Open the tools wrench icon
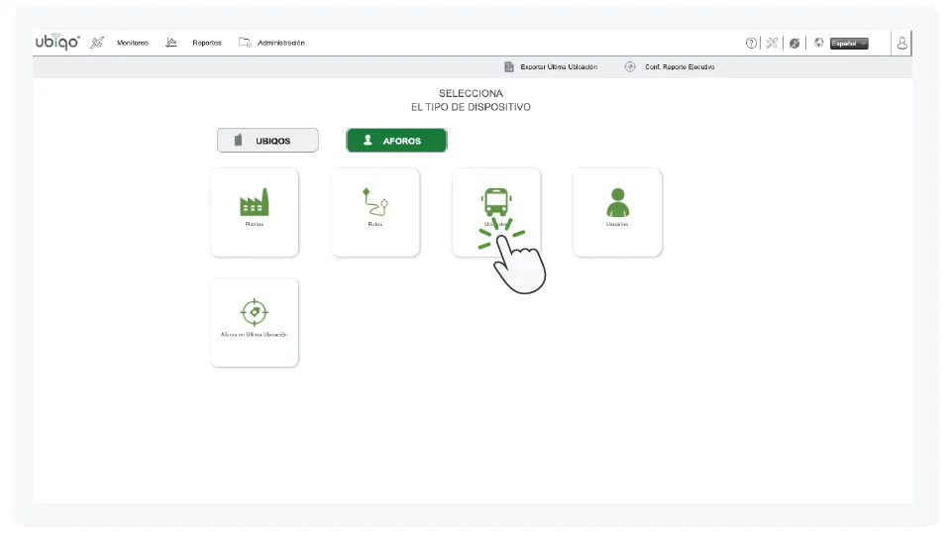951x537 pixels. click(772, 43)
